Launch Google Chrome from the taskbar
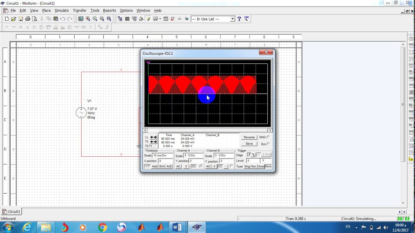Image resolution: width=415 pixels, height=233 pixels. (x=102, y=227)
